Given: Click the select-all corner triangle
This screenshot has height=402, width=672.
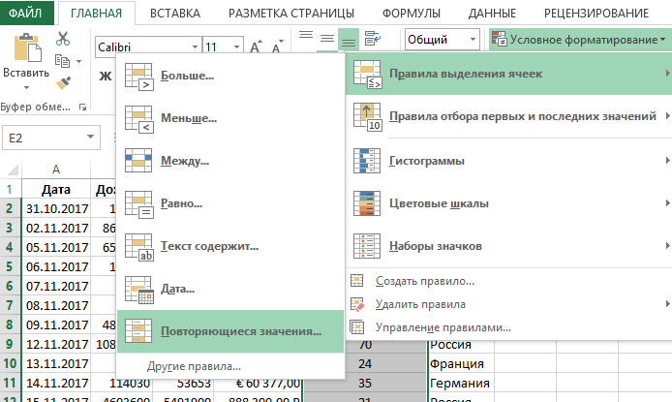Looking at the screenshot, I should (12, 170).
